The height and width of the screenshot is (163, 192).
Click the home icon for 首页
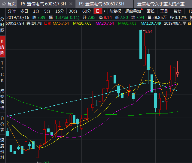[x=4, y=4]
